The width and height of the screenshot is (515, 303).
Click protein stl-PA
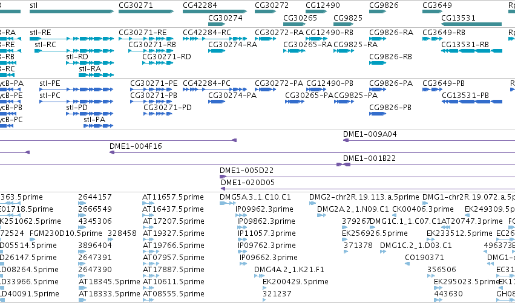tap(98, 126)
